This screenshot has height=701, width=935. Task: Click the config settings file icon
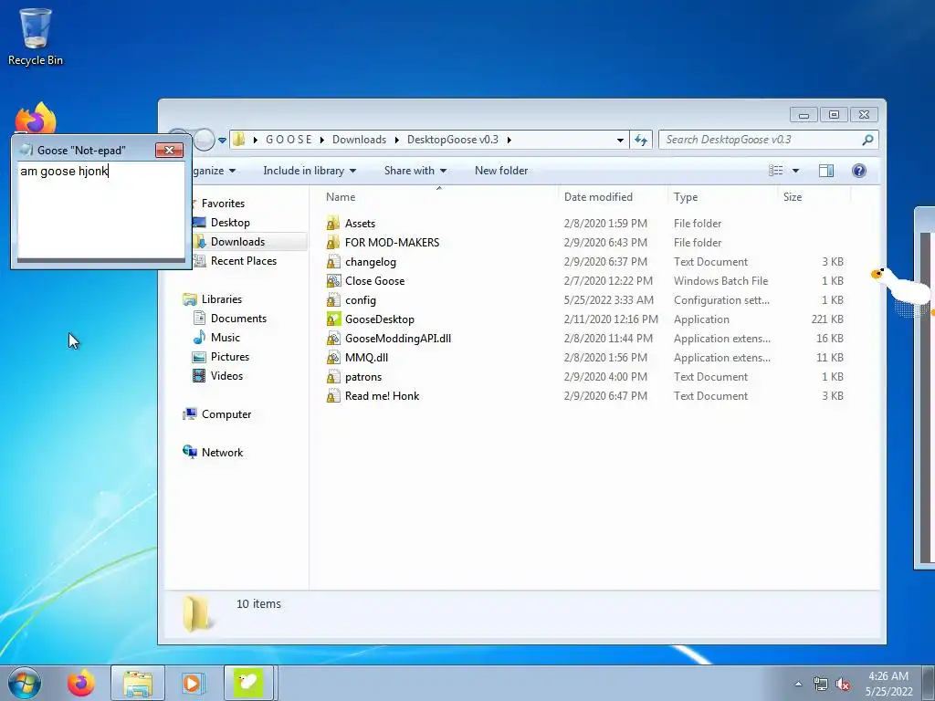click(x=333, y=299)
